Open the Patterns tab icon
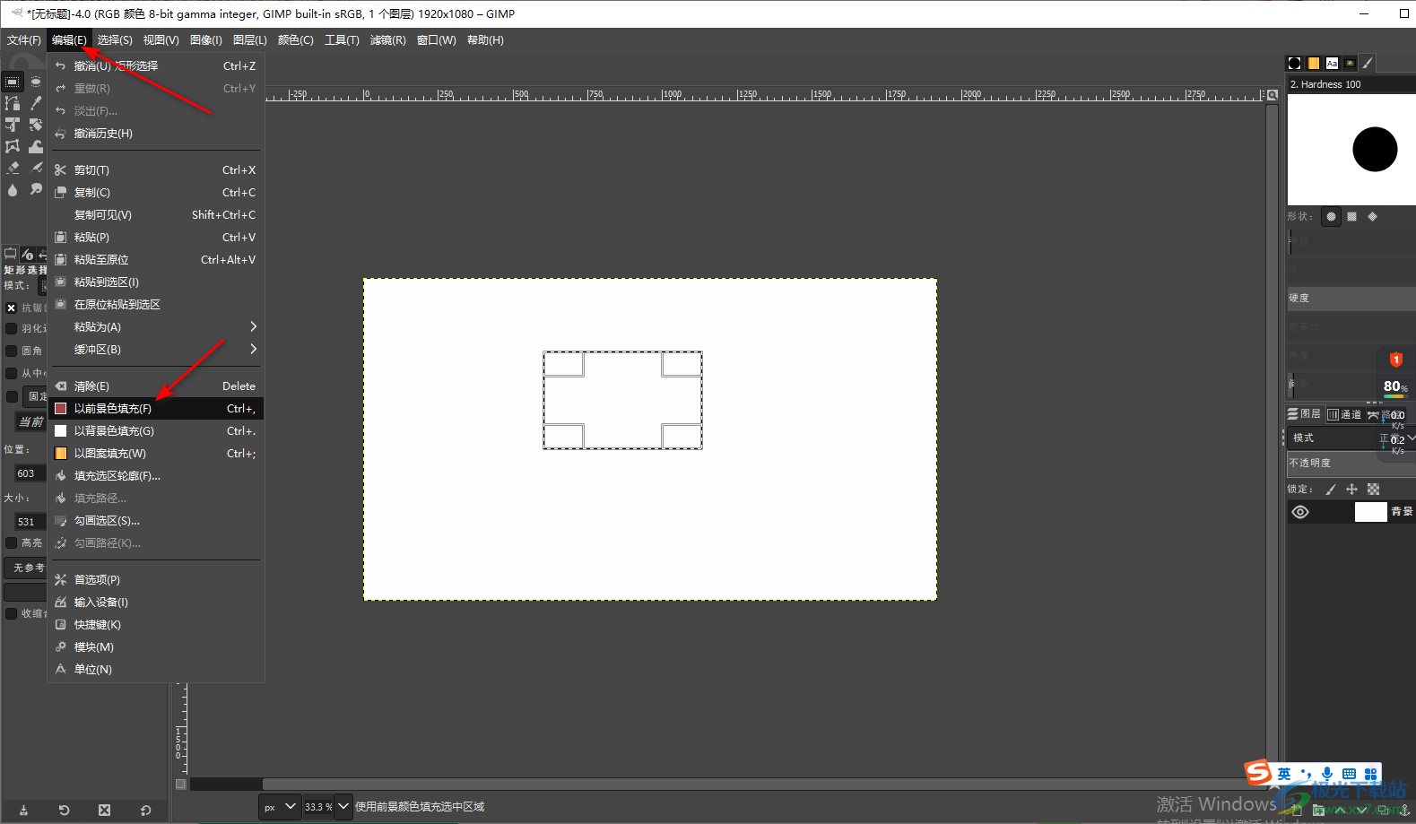This screenshot has width=1416, height=824. pos(1313,63)
